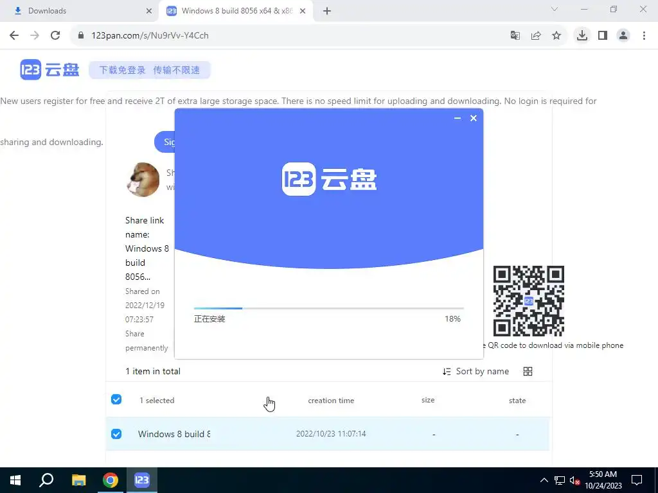
Task: Close the Windows 8 build 8056 tab
Action: pyautogui.click(x=303, y=11)
